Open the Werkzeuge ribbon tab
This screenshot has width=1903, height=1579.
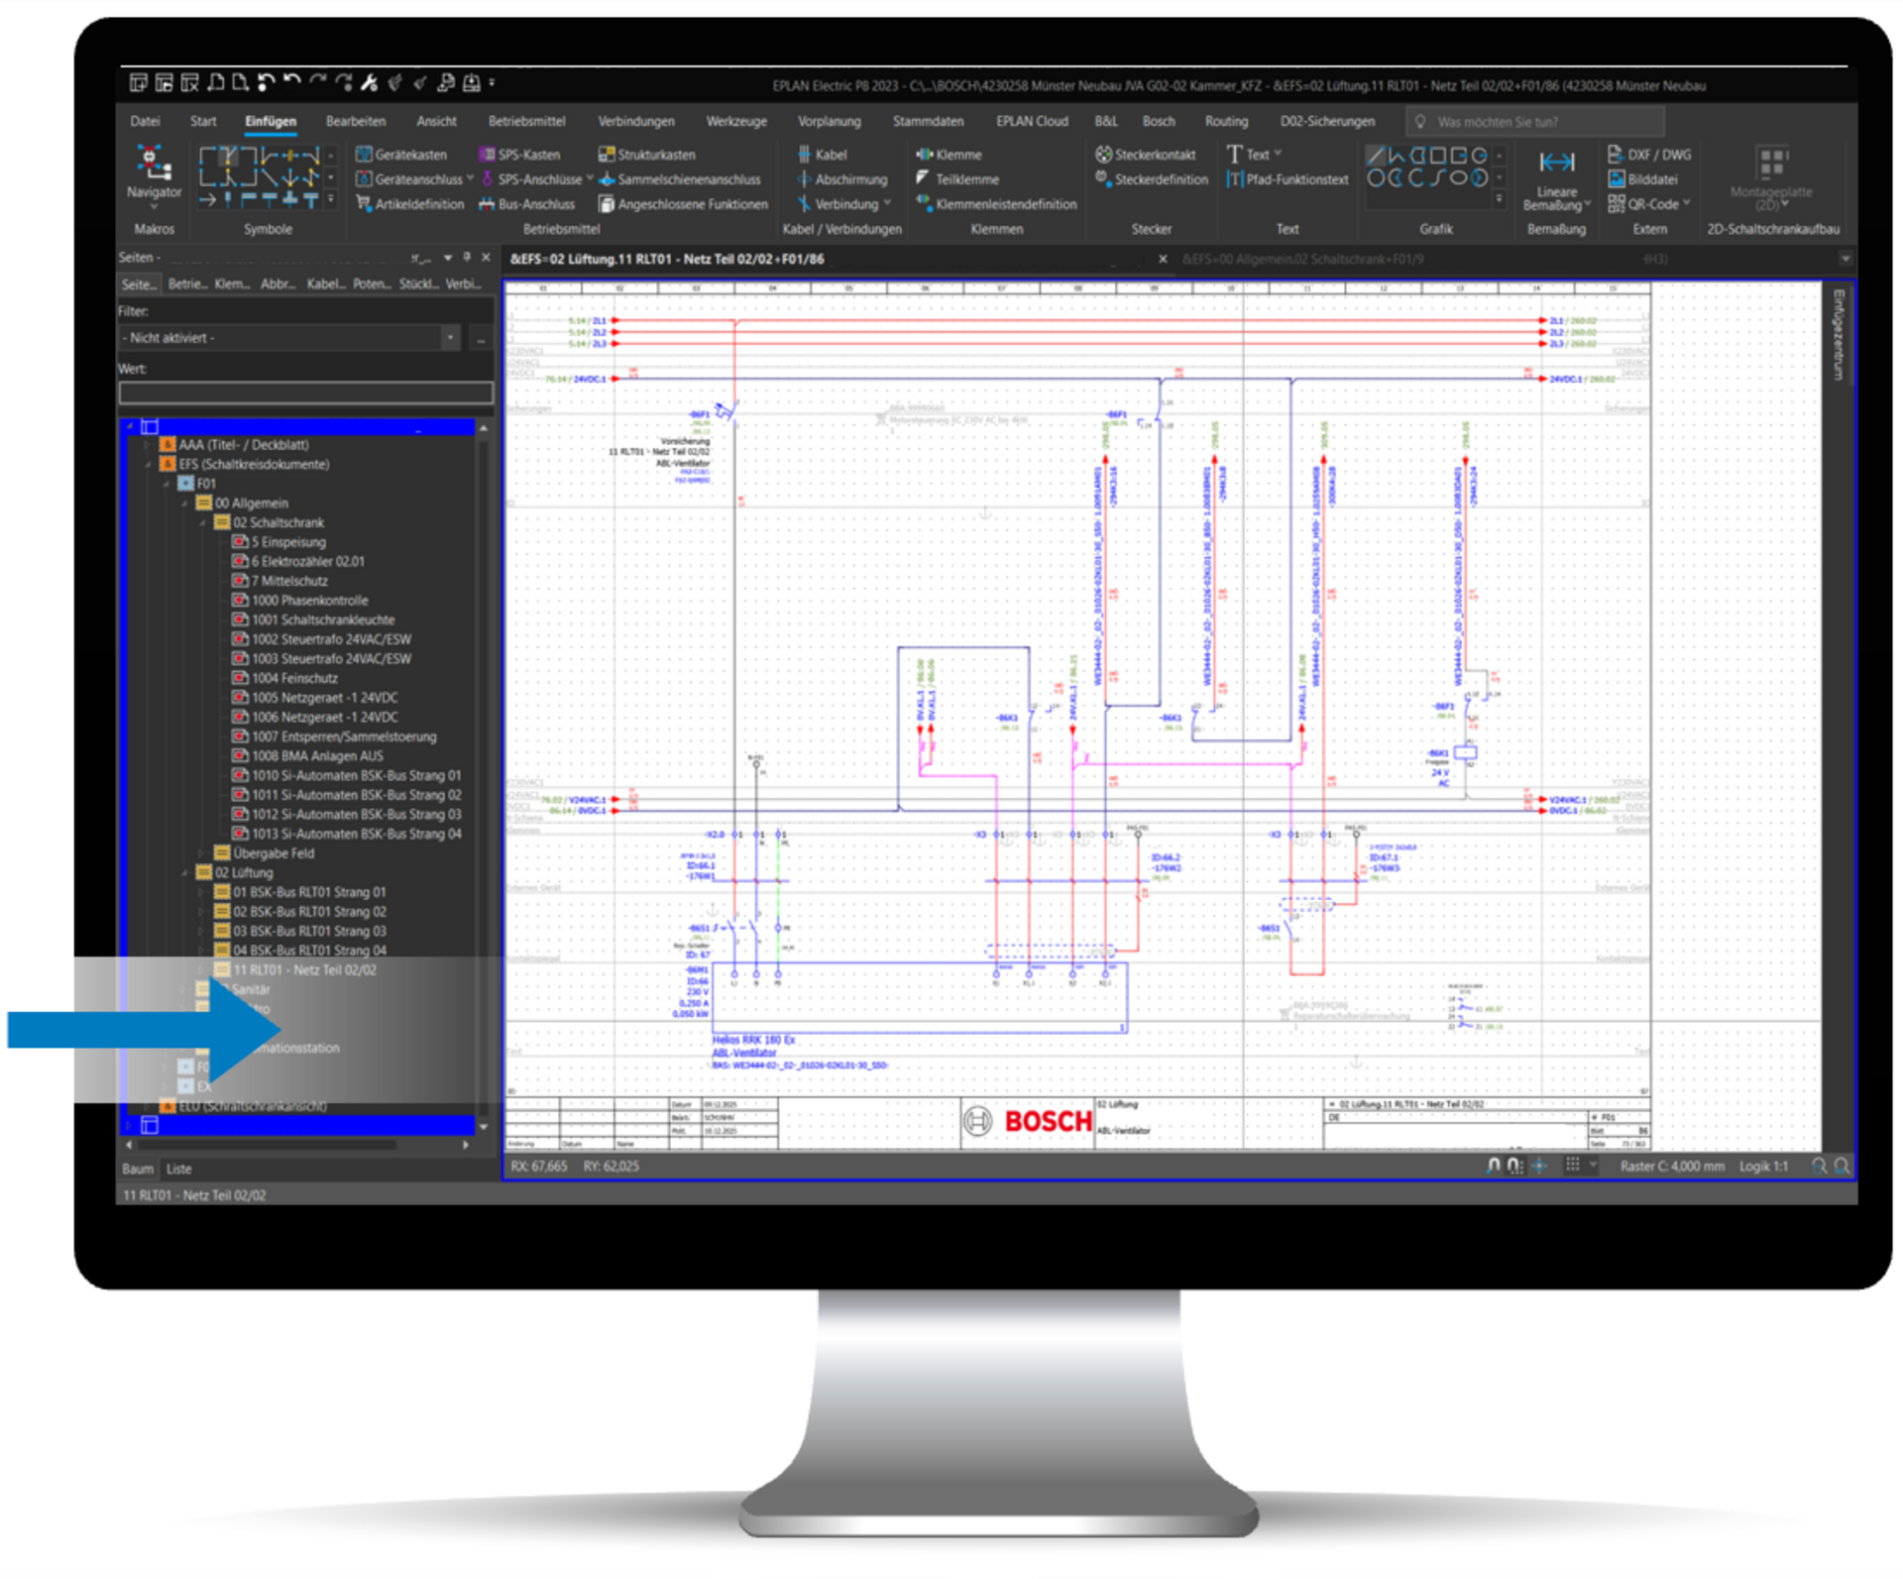point(736,121)
